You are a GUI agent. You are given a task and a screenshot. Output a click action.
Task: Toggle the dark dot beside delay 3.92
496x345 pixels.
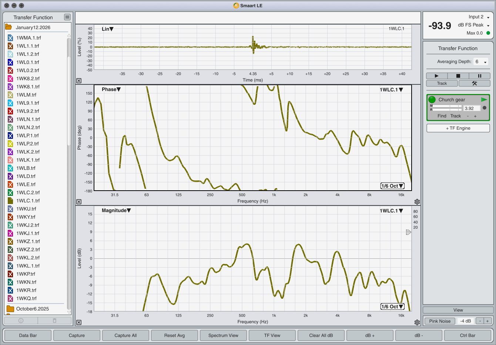485,108
